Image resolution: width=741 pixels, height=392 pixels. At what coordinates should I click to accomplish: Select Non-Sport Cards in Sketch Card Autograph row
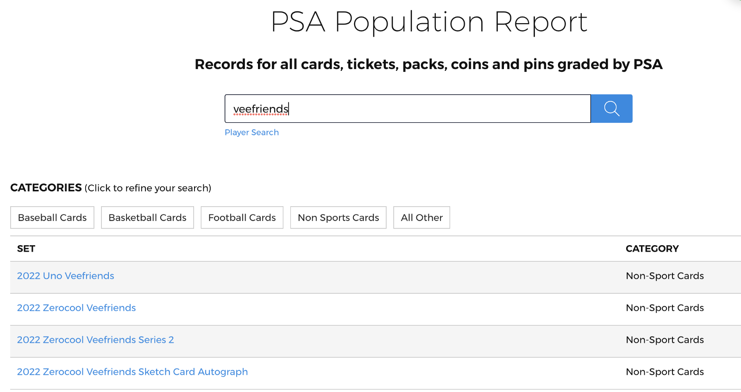coord(665,372)
